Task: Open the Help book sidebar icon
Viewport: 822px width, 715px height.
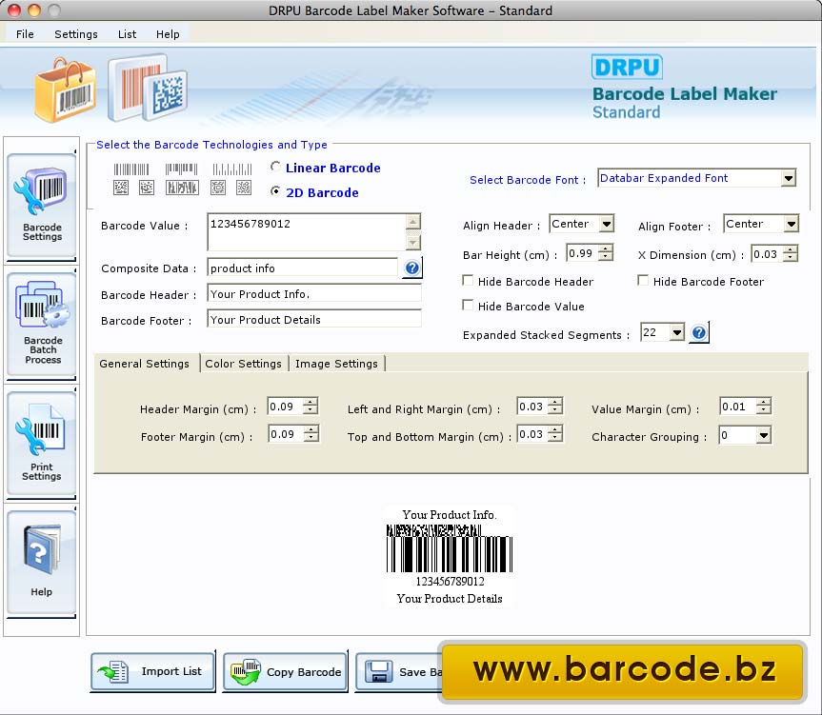Action: coord(41,562)
